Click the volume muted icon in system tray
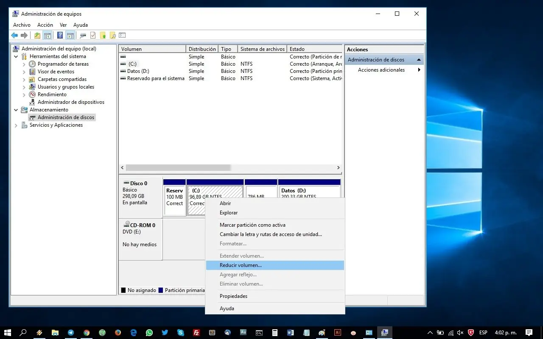Viewport: 543px width, 339px height. [x=461, y=333]
